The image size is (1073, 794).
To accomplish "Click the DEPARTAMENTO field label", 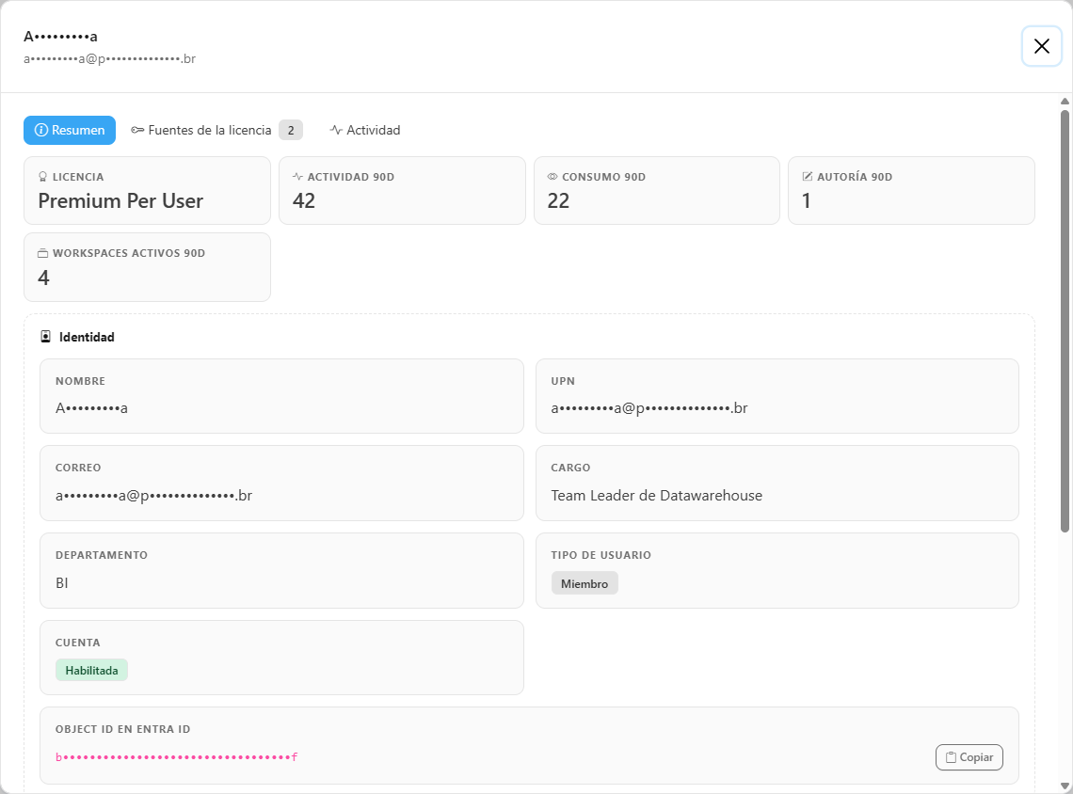I will tap(102, 555).
